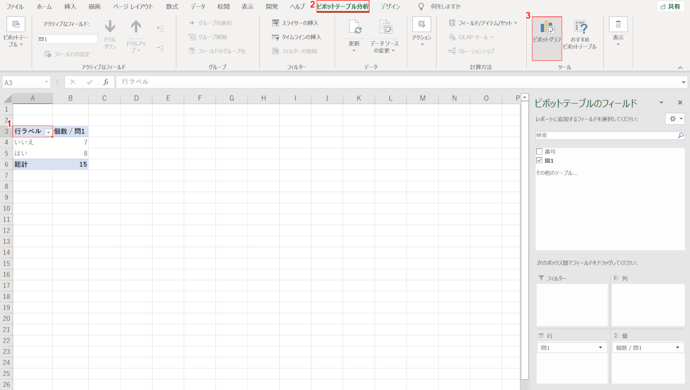Click the vertical scrollbar up arrow

pos(524,97)
